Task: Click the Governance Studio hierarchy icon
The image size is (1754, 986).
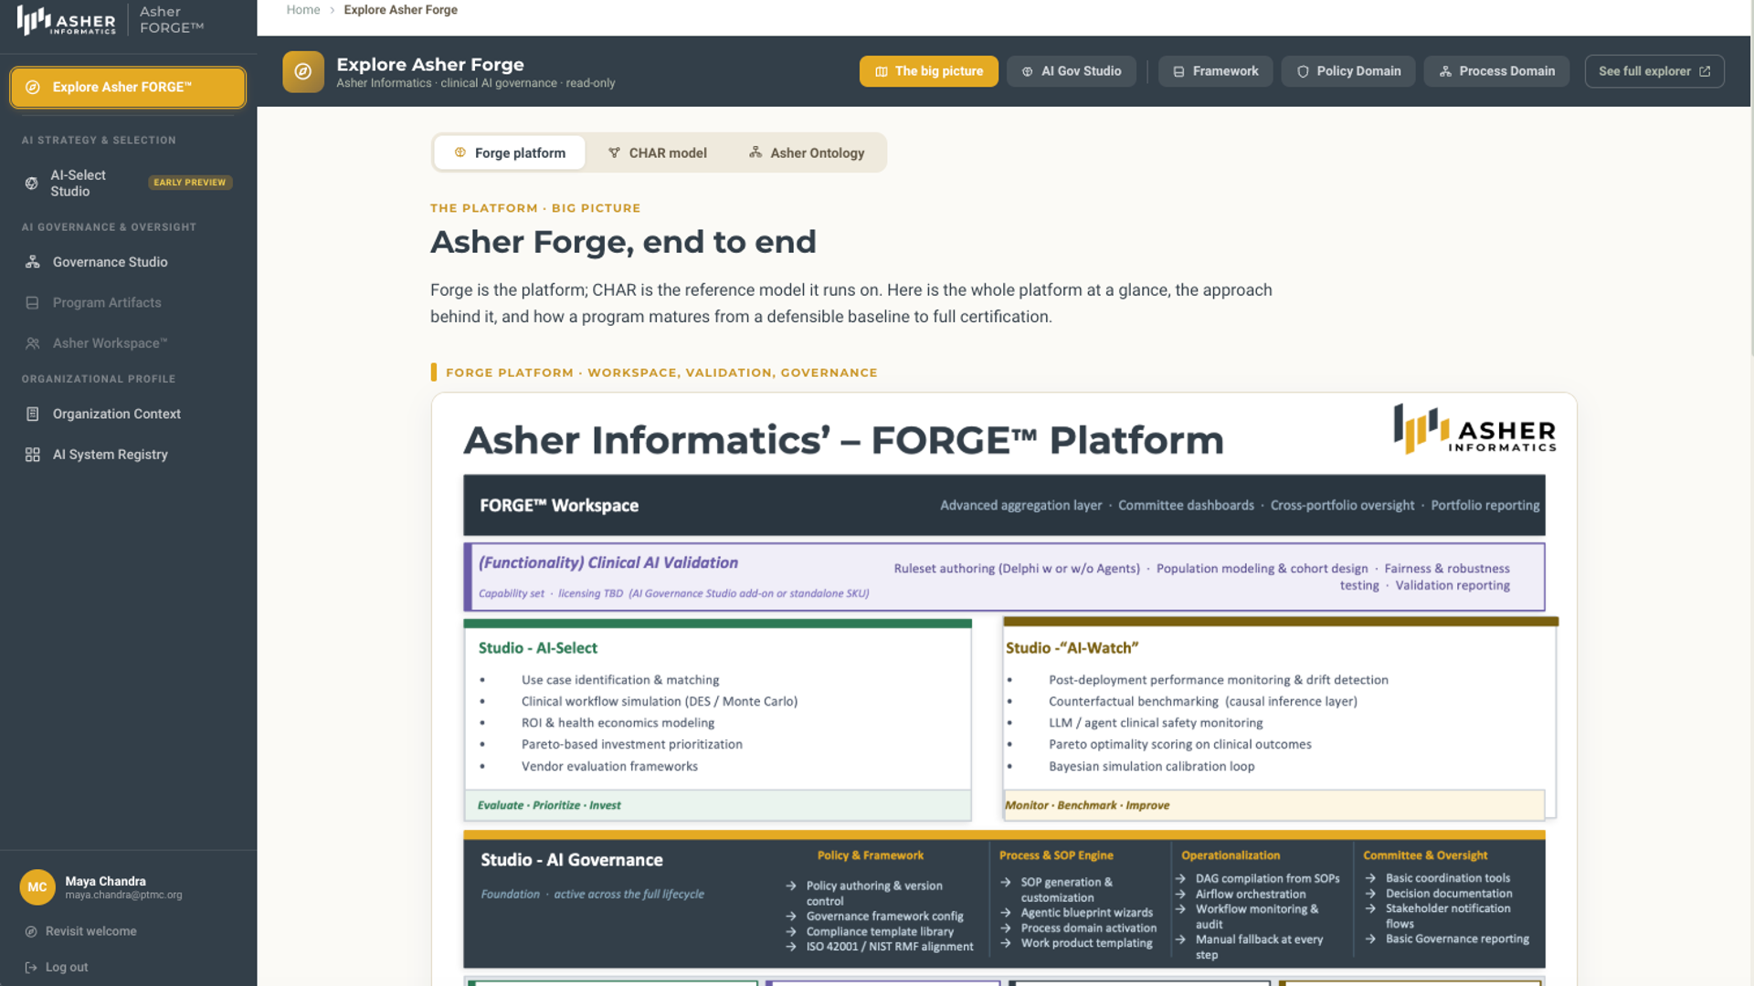Action: [x=33, y=262]
